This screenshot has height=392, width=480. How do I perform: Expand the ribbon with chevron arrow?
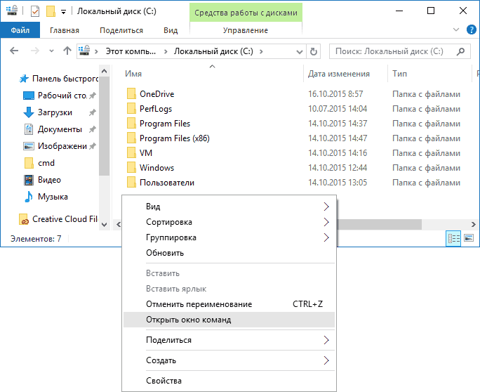(456, 30)
